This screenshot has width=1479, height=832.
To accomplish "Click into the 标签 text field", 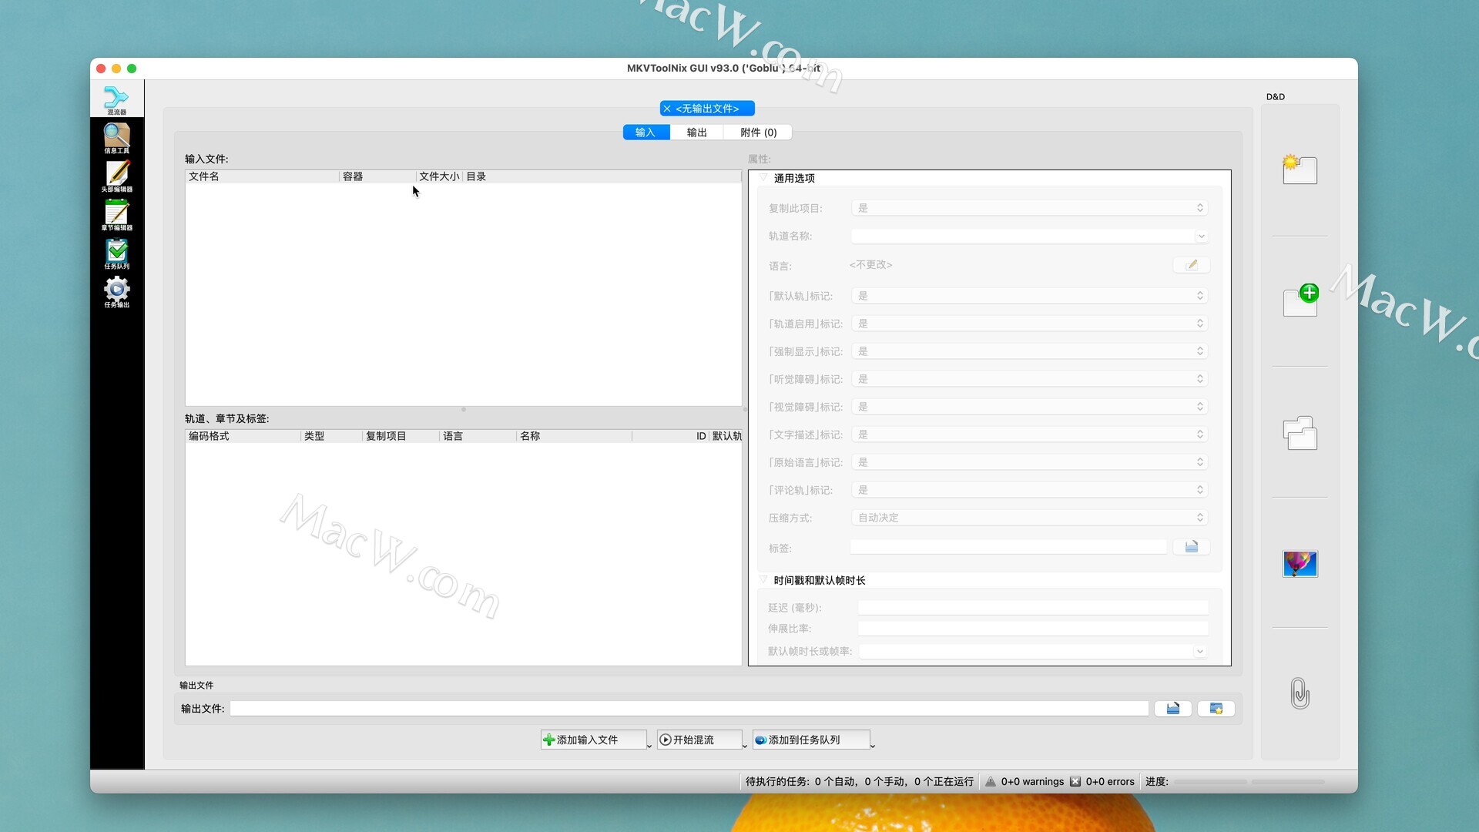I will click(x=1008, y=547).
